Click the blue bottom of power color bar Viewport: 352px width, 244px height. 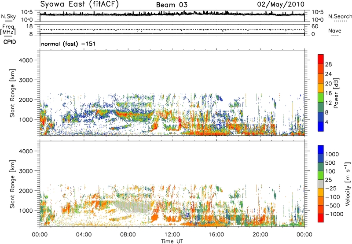point(321,126)
